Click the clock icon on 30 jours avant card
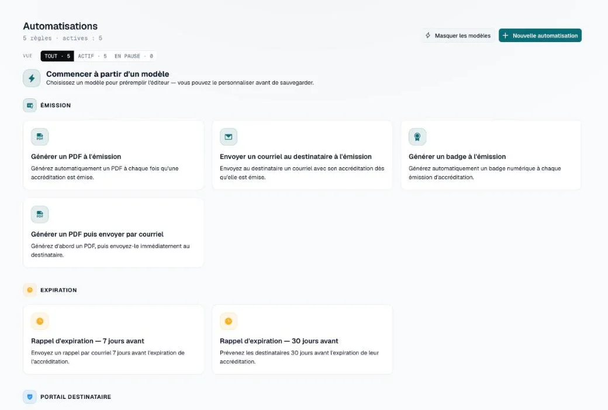Screen dimensions: 608x410 [x=229, y=321]
